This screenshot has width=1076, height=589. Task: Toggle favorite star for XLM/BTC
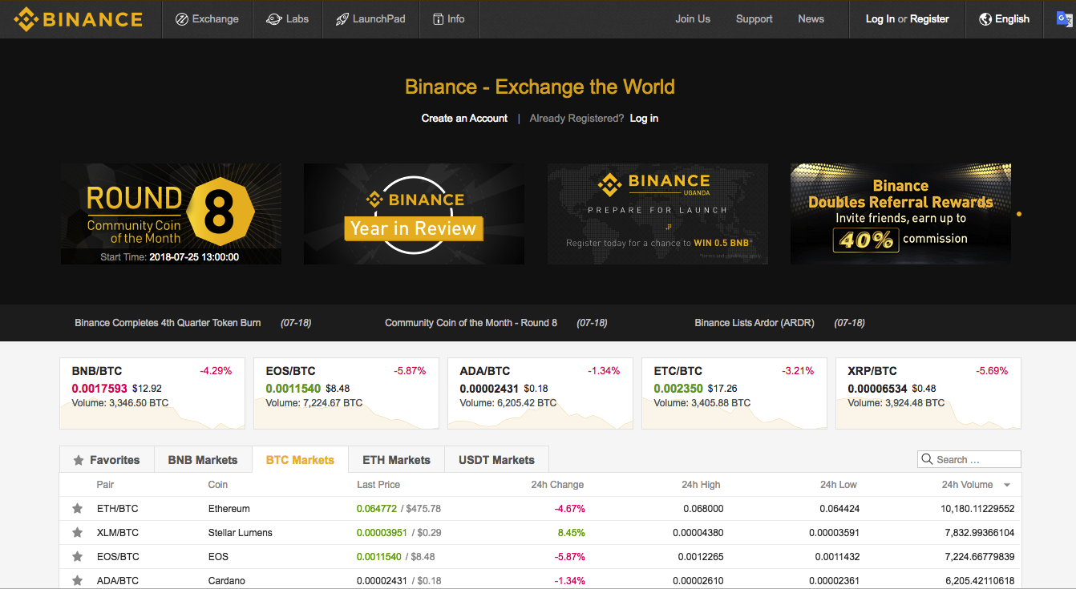pos(78,533)
